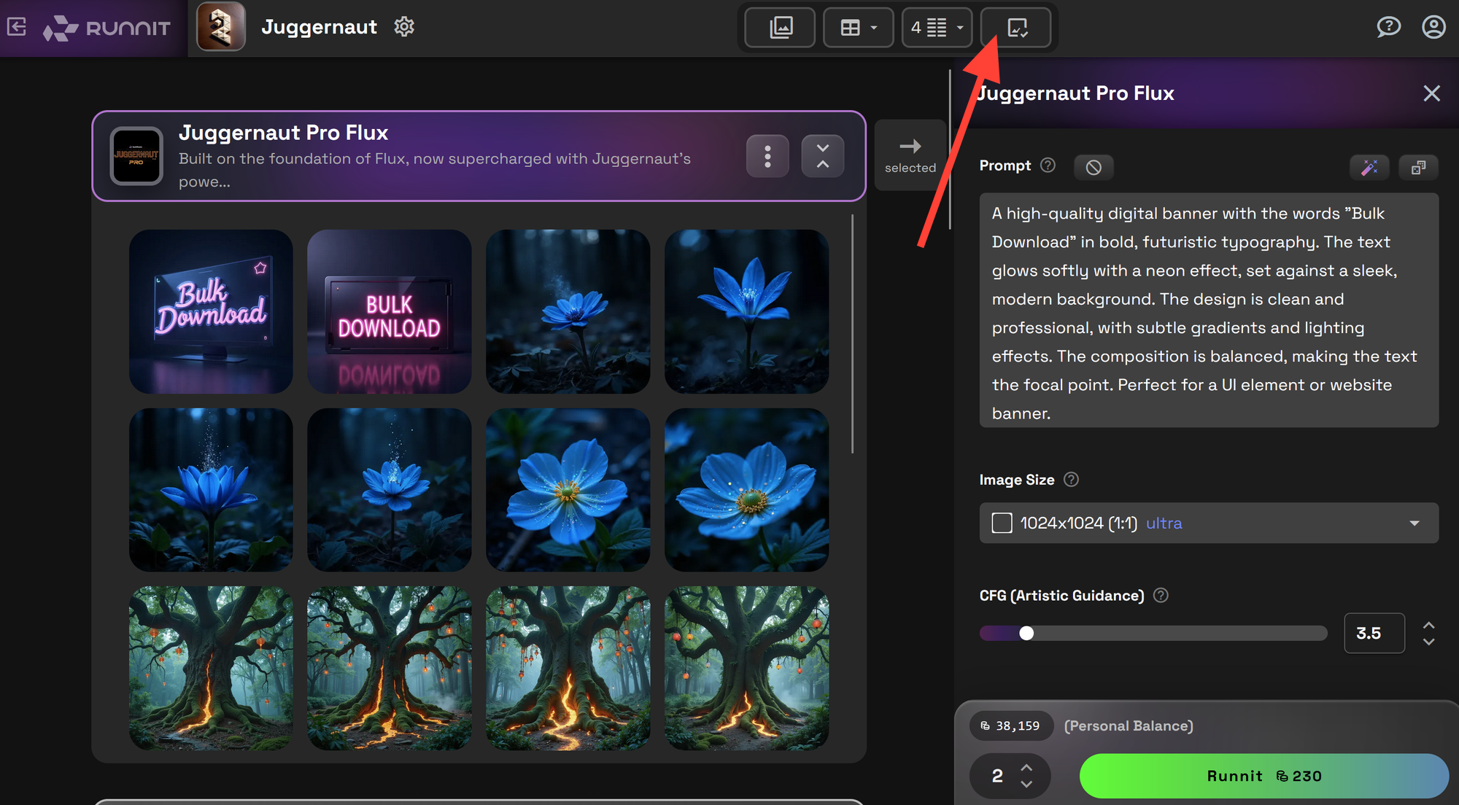1459x805 pixels.
Task: Click the ultra link next to 1024x1024
Action: pos(1164,523)
